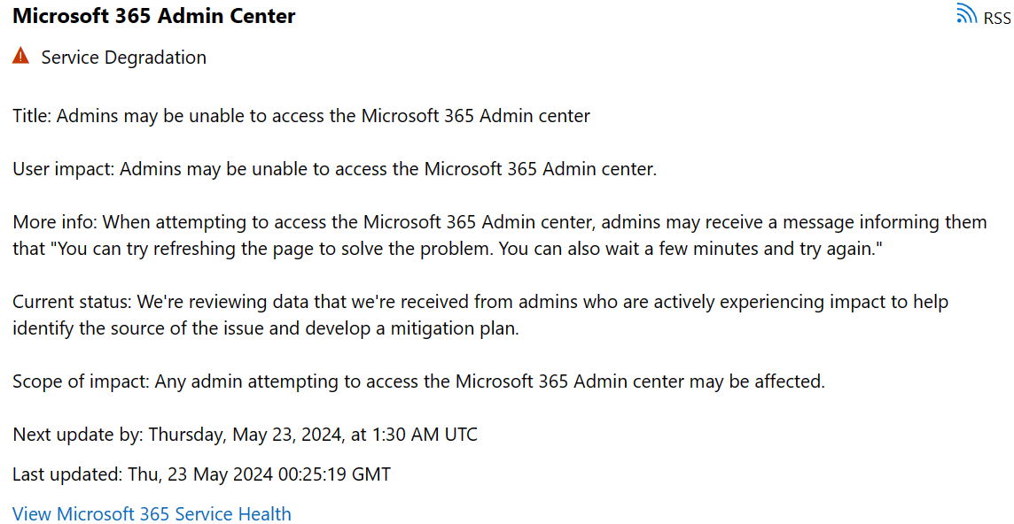Open View Microsoft 365 Service Health link
The height and width of the screenshot is (524, 1014).
[152, 514]
